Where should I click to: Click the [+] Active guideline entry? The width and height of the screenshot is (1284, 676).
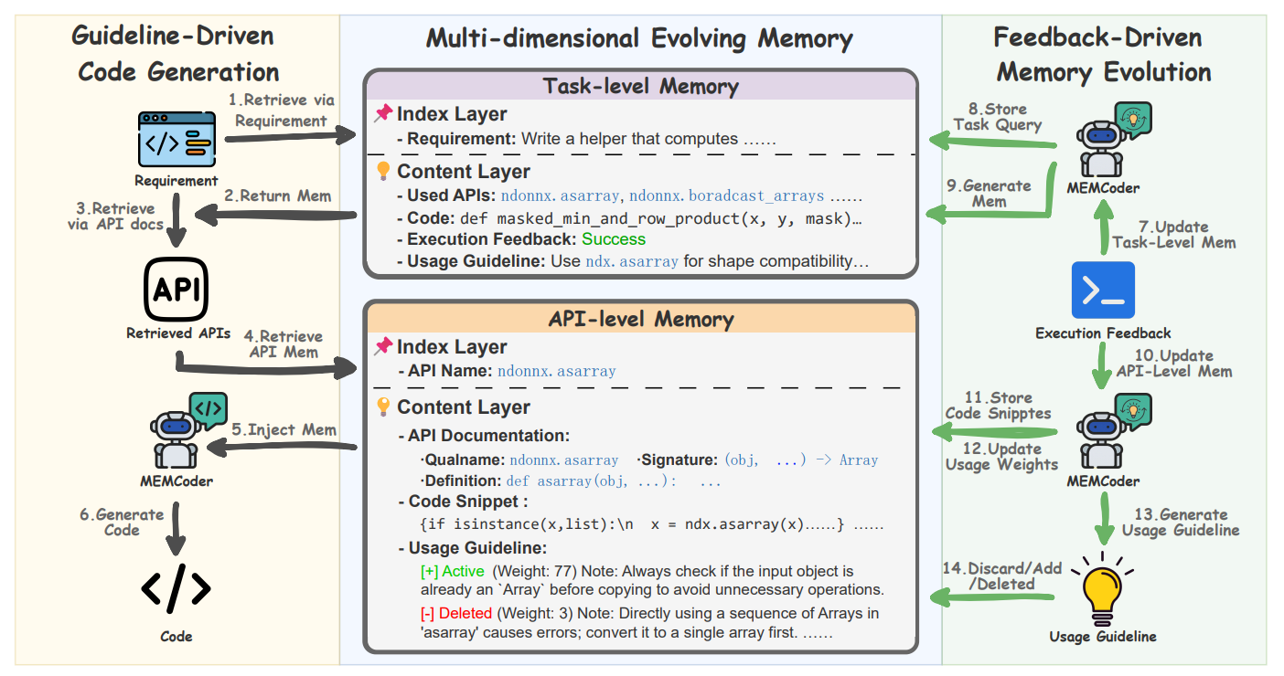[652, 580]
